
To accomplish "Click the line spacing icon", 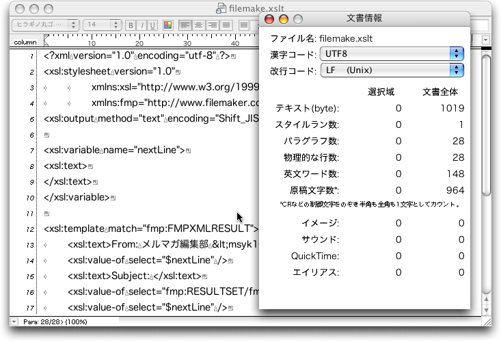I will [244, 25].
